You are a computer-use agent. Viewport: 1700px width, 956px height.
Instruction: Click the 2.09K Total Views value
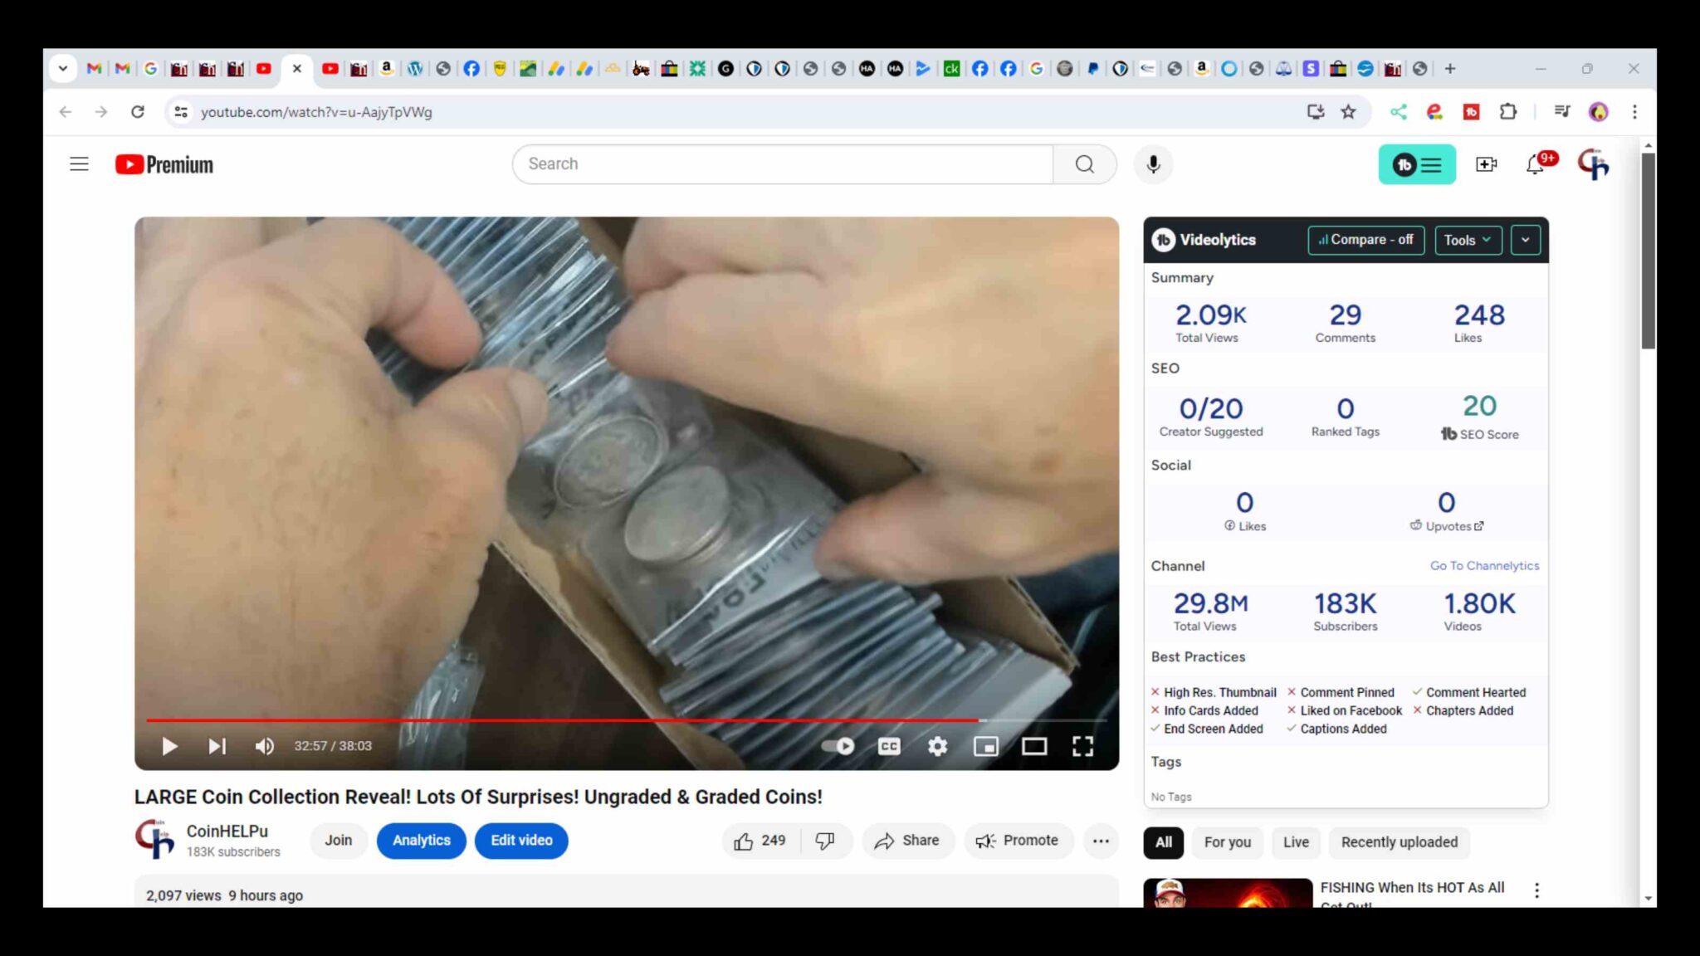pos(1210,315)
